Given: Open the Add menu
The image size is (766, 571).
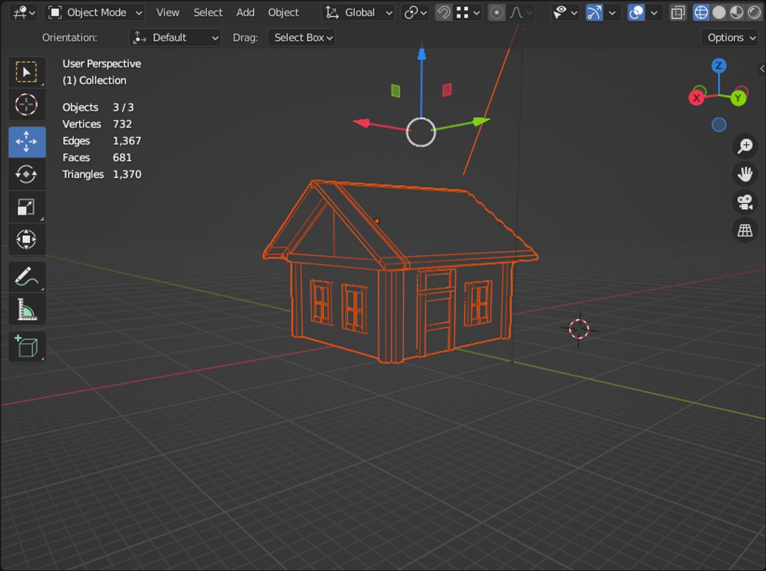Looking at the screenshot, I should (245, 12).
